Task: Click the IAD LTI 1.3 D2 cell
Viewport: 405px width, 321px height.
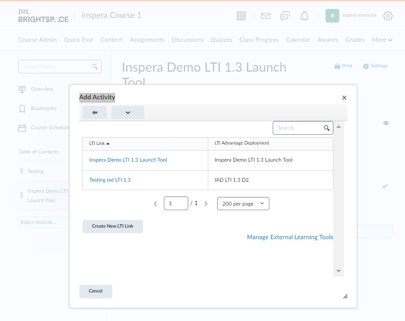Action: point(232,180)
